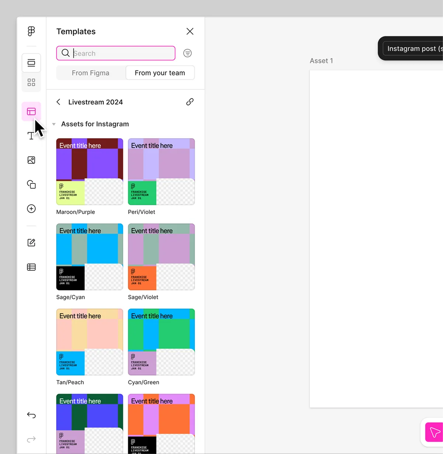Image resolution: width=443 pixels, height=454 pixels.
Task: Go back from Livestream 2024 folder
Action: (58, 102)
